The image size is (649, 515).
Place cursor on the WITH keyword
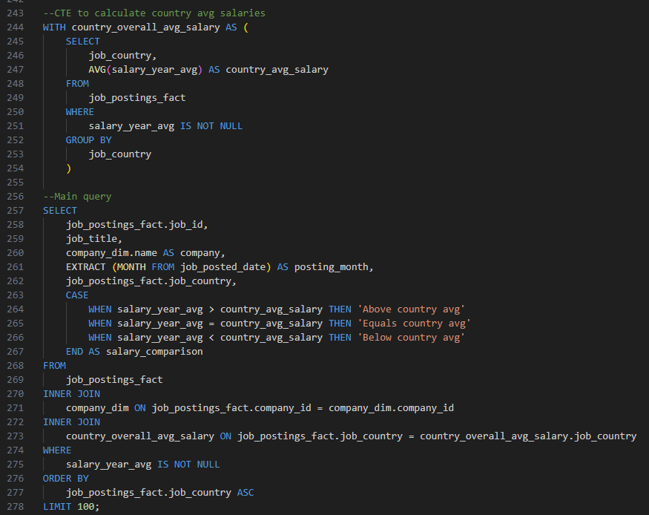(x=54, y=27)
